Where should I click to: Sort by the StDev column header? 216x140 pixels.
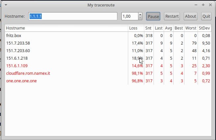[x=204, y=28]
